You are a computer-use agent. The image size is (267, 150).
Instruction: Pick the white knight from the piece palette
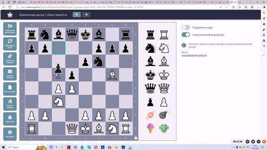pyautogui.click(x=164, y=48)
